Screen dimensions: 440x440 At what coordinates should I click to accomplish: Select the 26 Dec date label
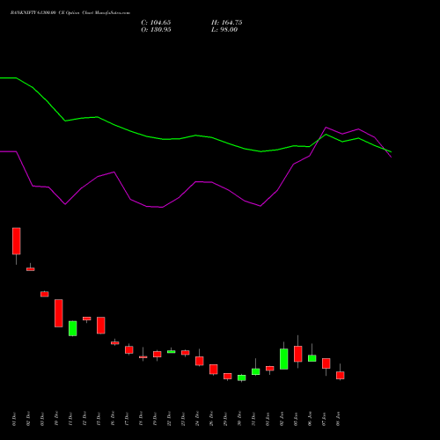[x=211, y=419]
